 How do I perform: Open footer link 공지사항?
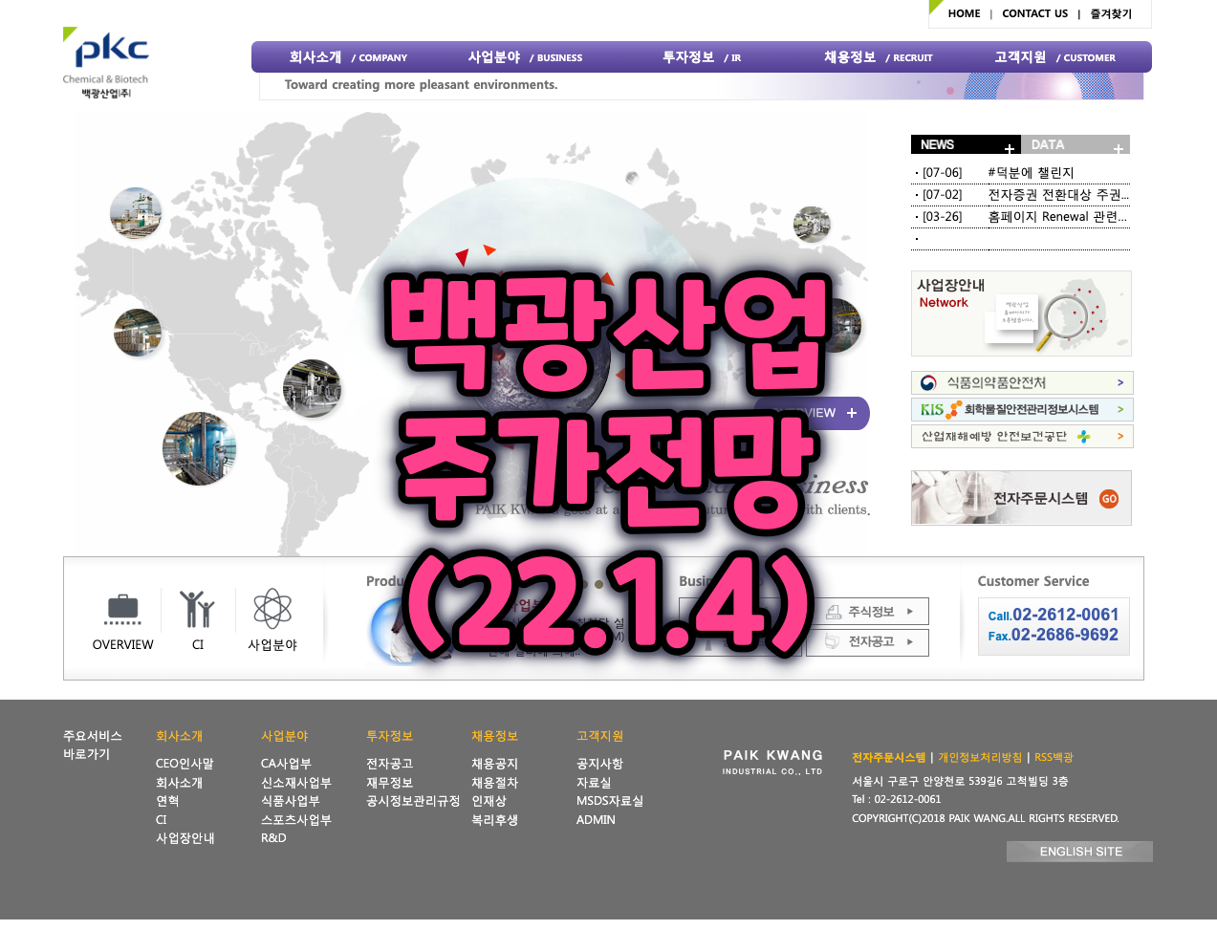pos(599,764)
